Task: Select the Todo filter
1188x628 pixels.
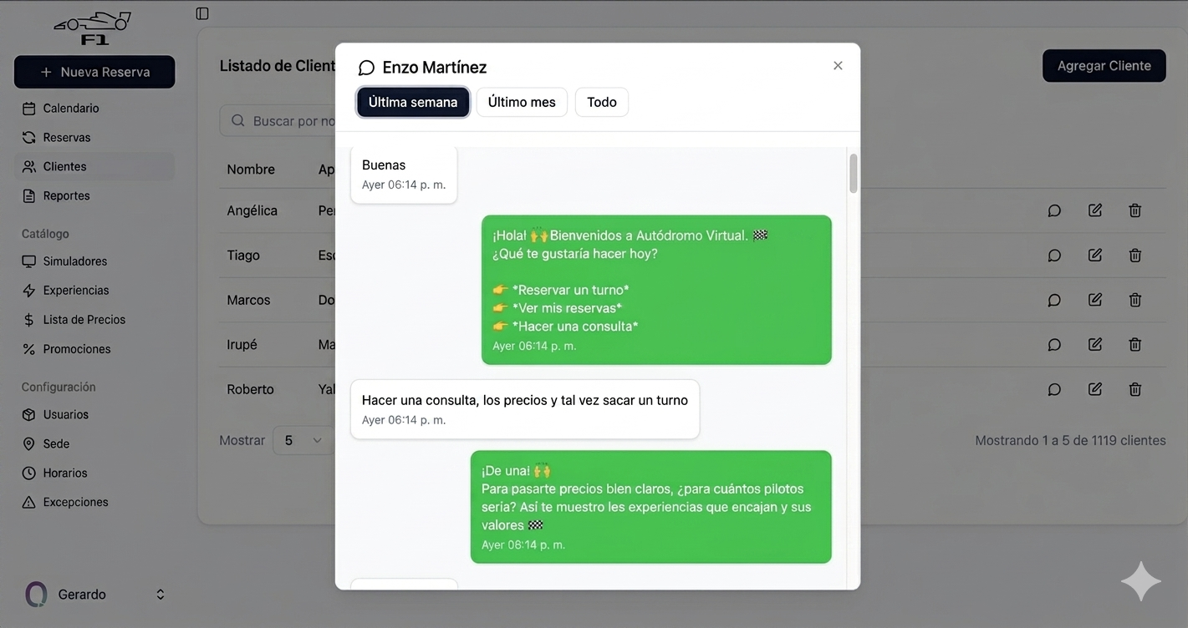Action: pyautogui.click(x=602, y=102)
